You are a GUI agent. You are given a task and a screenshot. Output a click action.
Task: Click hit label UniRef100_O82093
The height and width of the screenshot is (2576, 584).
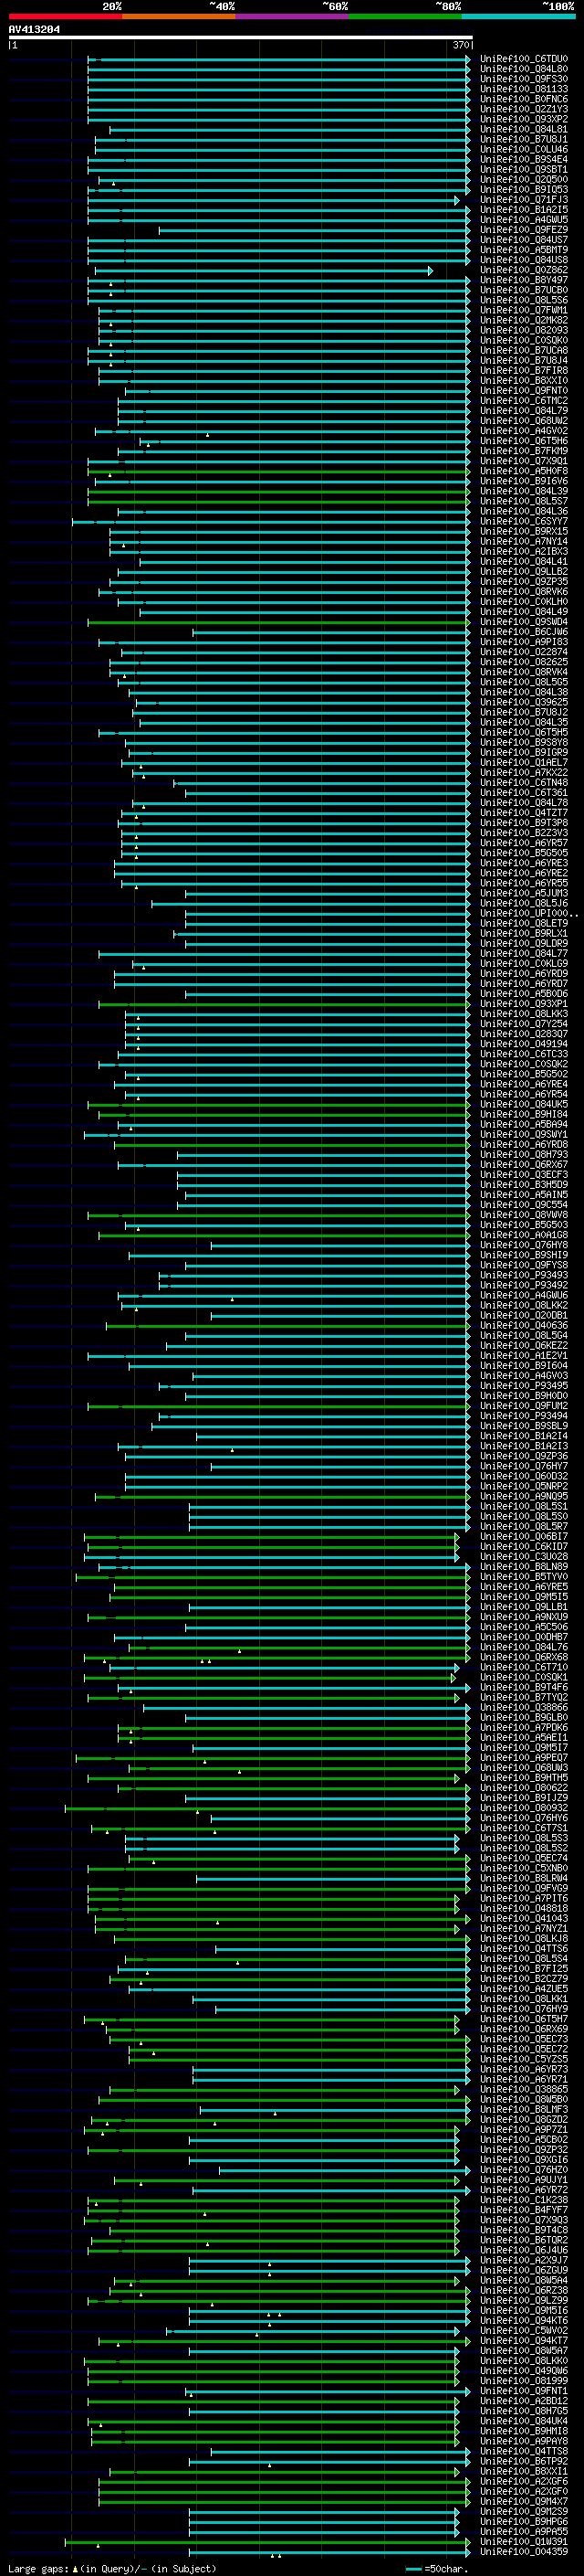(x=523, y=330)
